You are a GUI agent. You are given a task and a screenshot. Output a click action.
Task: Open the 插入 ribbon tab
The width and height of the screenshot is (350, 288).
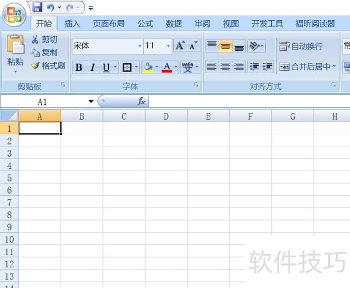[72, 24]
